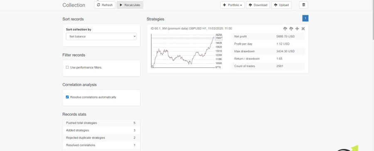374x151 pixels.
Task: Click the Count of trades row
Action: (x=268, y=66)
